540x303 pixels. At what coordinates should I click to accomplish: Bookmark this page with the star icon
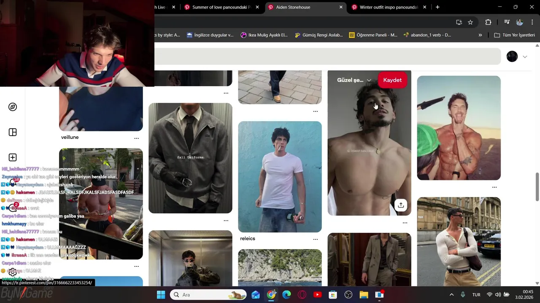(x=470, y=22)
